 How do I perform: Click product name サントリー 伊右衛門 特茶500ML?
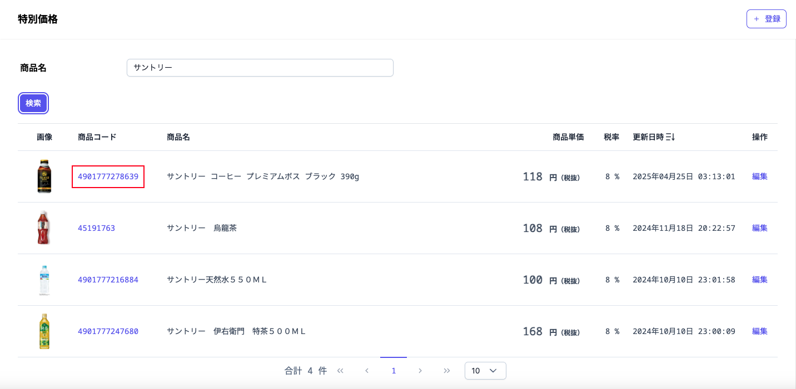pos(236,331)
